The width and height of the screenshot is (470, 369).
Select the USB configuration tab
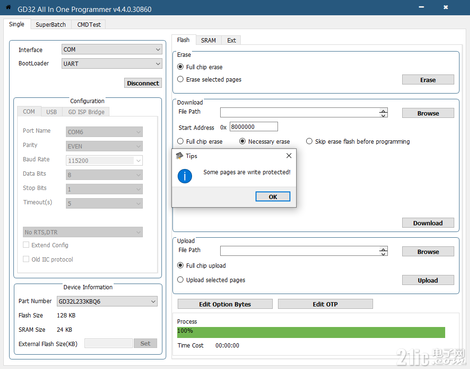[x=52, y=112]
